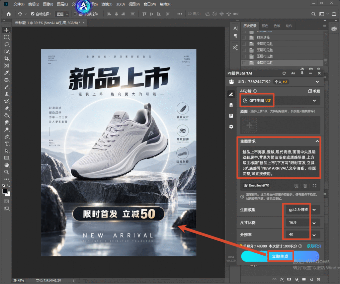This screenshot has height=284, width=340.
Task: Add layer mask from bottom bar
Action: click(x=289, y=279)
